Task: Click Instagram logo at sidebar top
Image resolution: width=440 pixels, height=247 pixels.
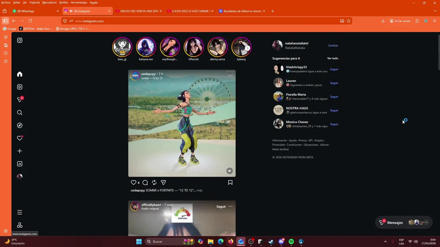Action: tap(20, 40)
